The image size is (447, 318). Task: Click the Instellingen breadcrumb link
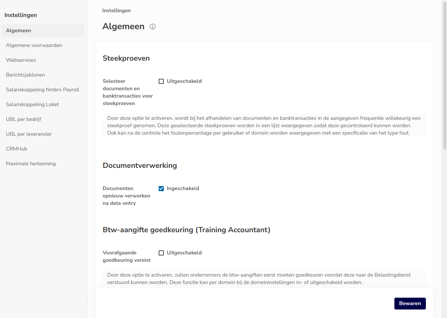116,10
